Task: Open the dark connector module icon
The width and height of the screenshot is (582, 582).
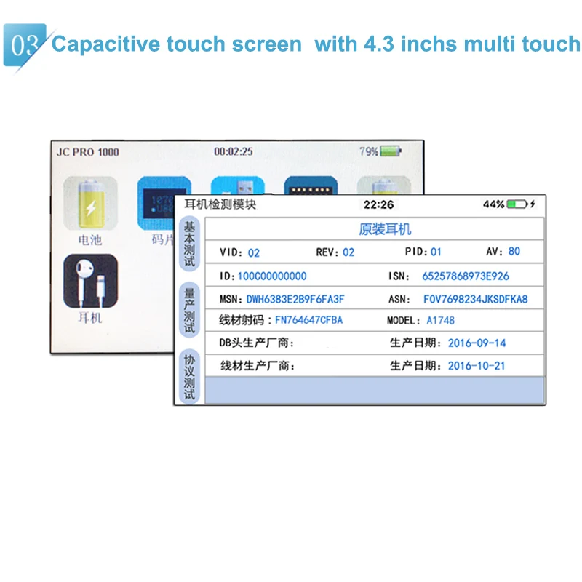Action: coord(311,186)
